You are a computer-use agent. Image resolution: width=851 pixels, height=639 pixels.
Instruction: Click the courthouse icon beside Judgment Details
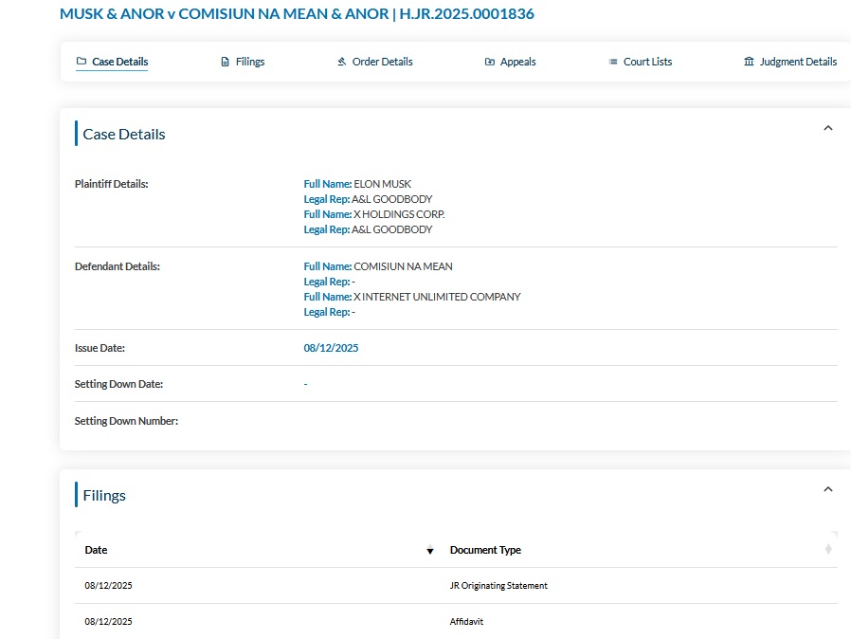click(x=749, y=62)
